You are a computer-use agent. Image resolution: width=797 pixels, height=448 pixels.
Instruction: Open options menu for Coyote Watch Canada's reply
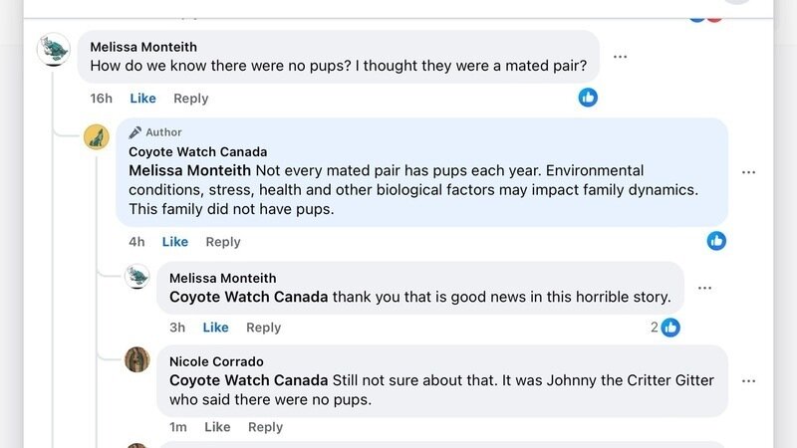[x=749, y=172]
